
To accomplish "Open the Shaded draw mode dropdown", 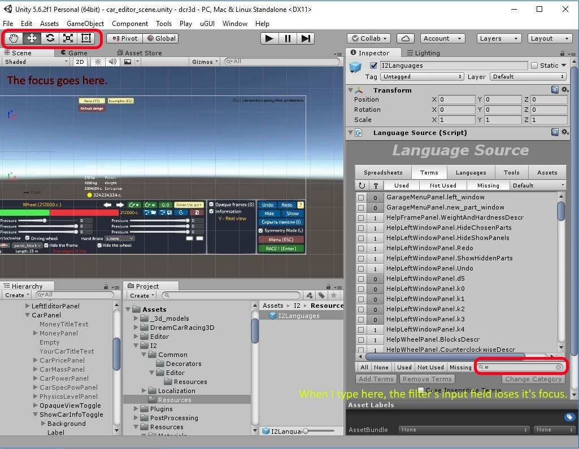I will pyautogui.click(x=36, y=62).
